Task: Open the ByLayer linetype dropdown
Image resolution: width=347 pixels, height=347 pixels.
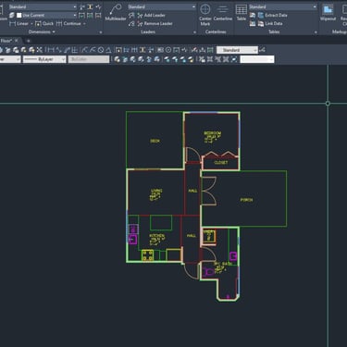Action: click(x=44, y=59)
